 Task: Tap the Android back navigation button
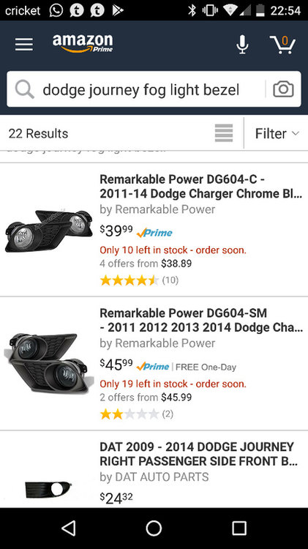point(69,528)
